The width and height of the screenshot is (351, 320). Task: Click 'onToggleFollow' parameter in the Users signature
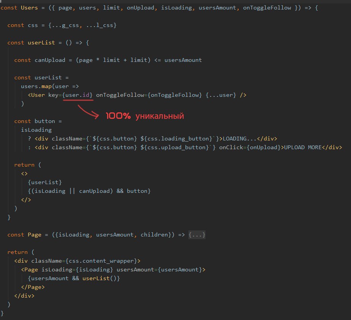267,8
